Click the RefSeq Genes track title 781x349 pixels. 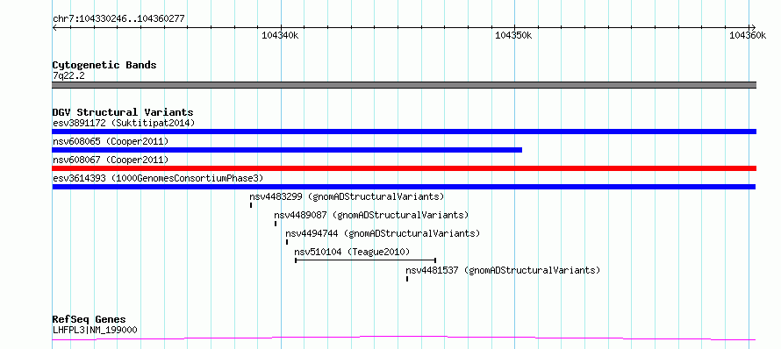tap(90, 319)
